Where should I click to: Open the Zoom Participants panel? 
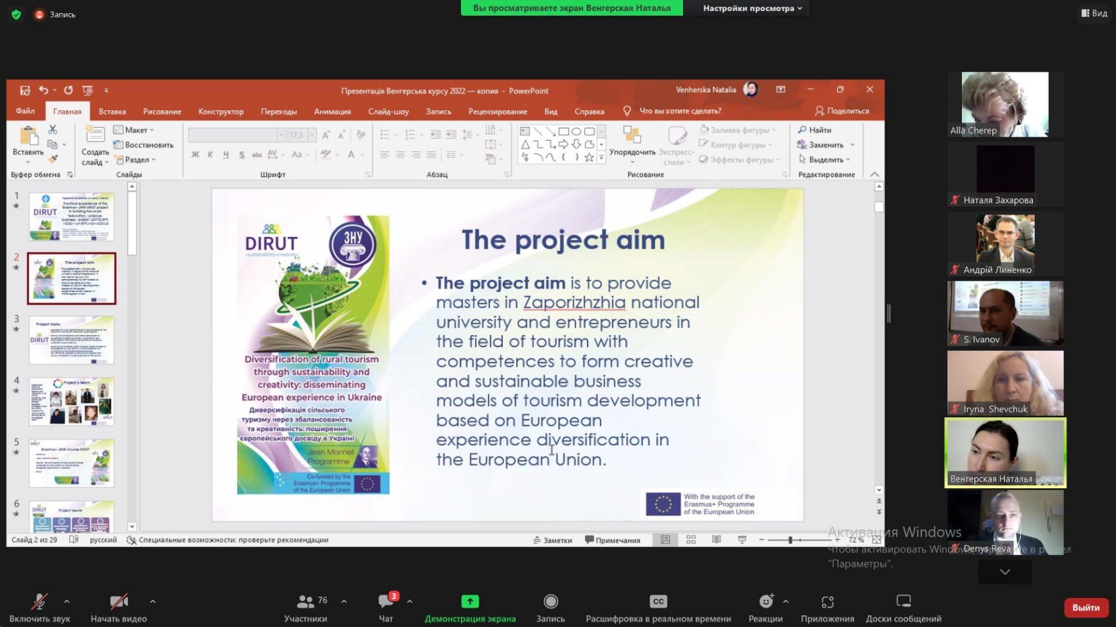pyautogui.click(x=306, y=602)
